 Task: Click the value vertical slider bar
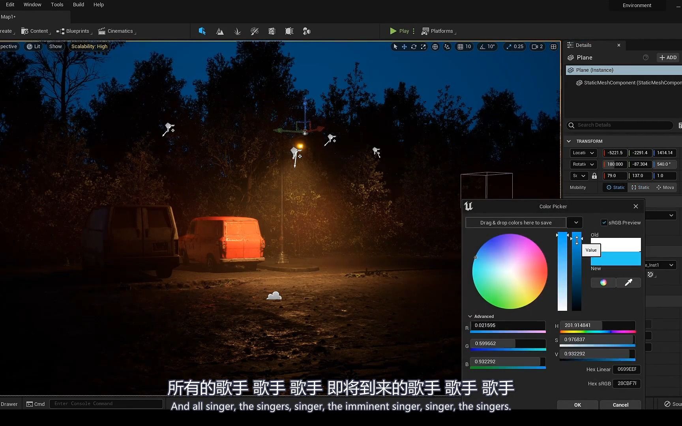tap(577, 271)
